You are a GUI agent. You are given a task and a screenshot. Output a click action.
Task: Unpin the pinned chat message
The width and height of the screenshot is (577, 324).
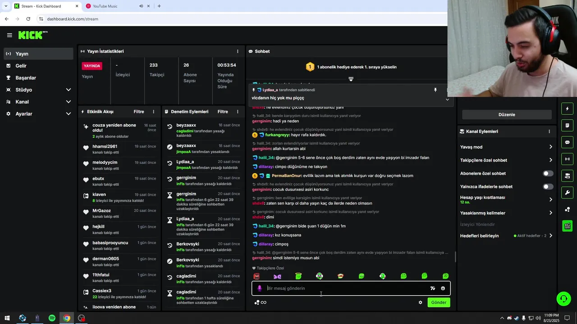pyautogui.click(x=435, y=90)
